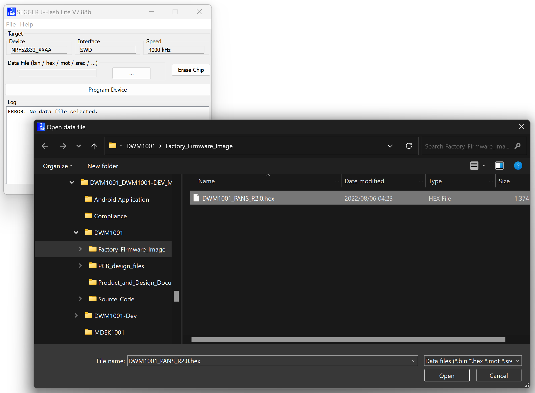Expand the Source_Code folder node

pos(80,299)
